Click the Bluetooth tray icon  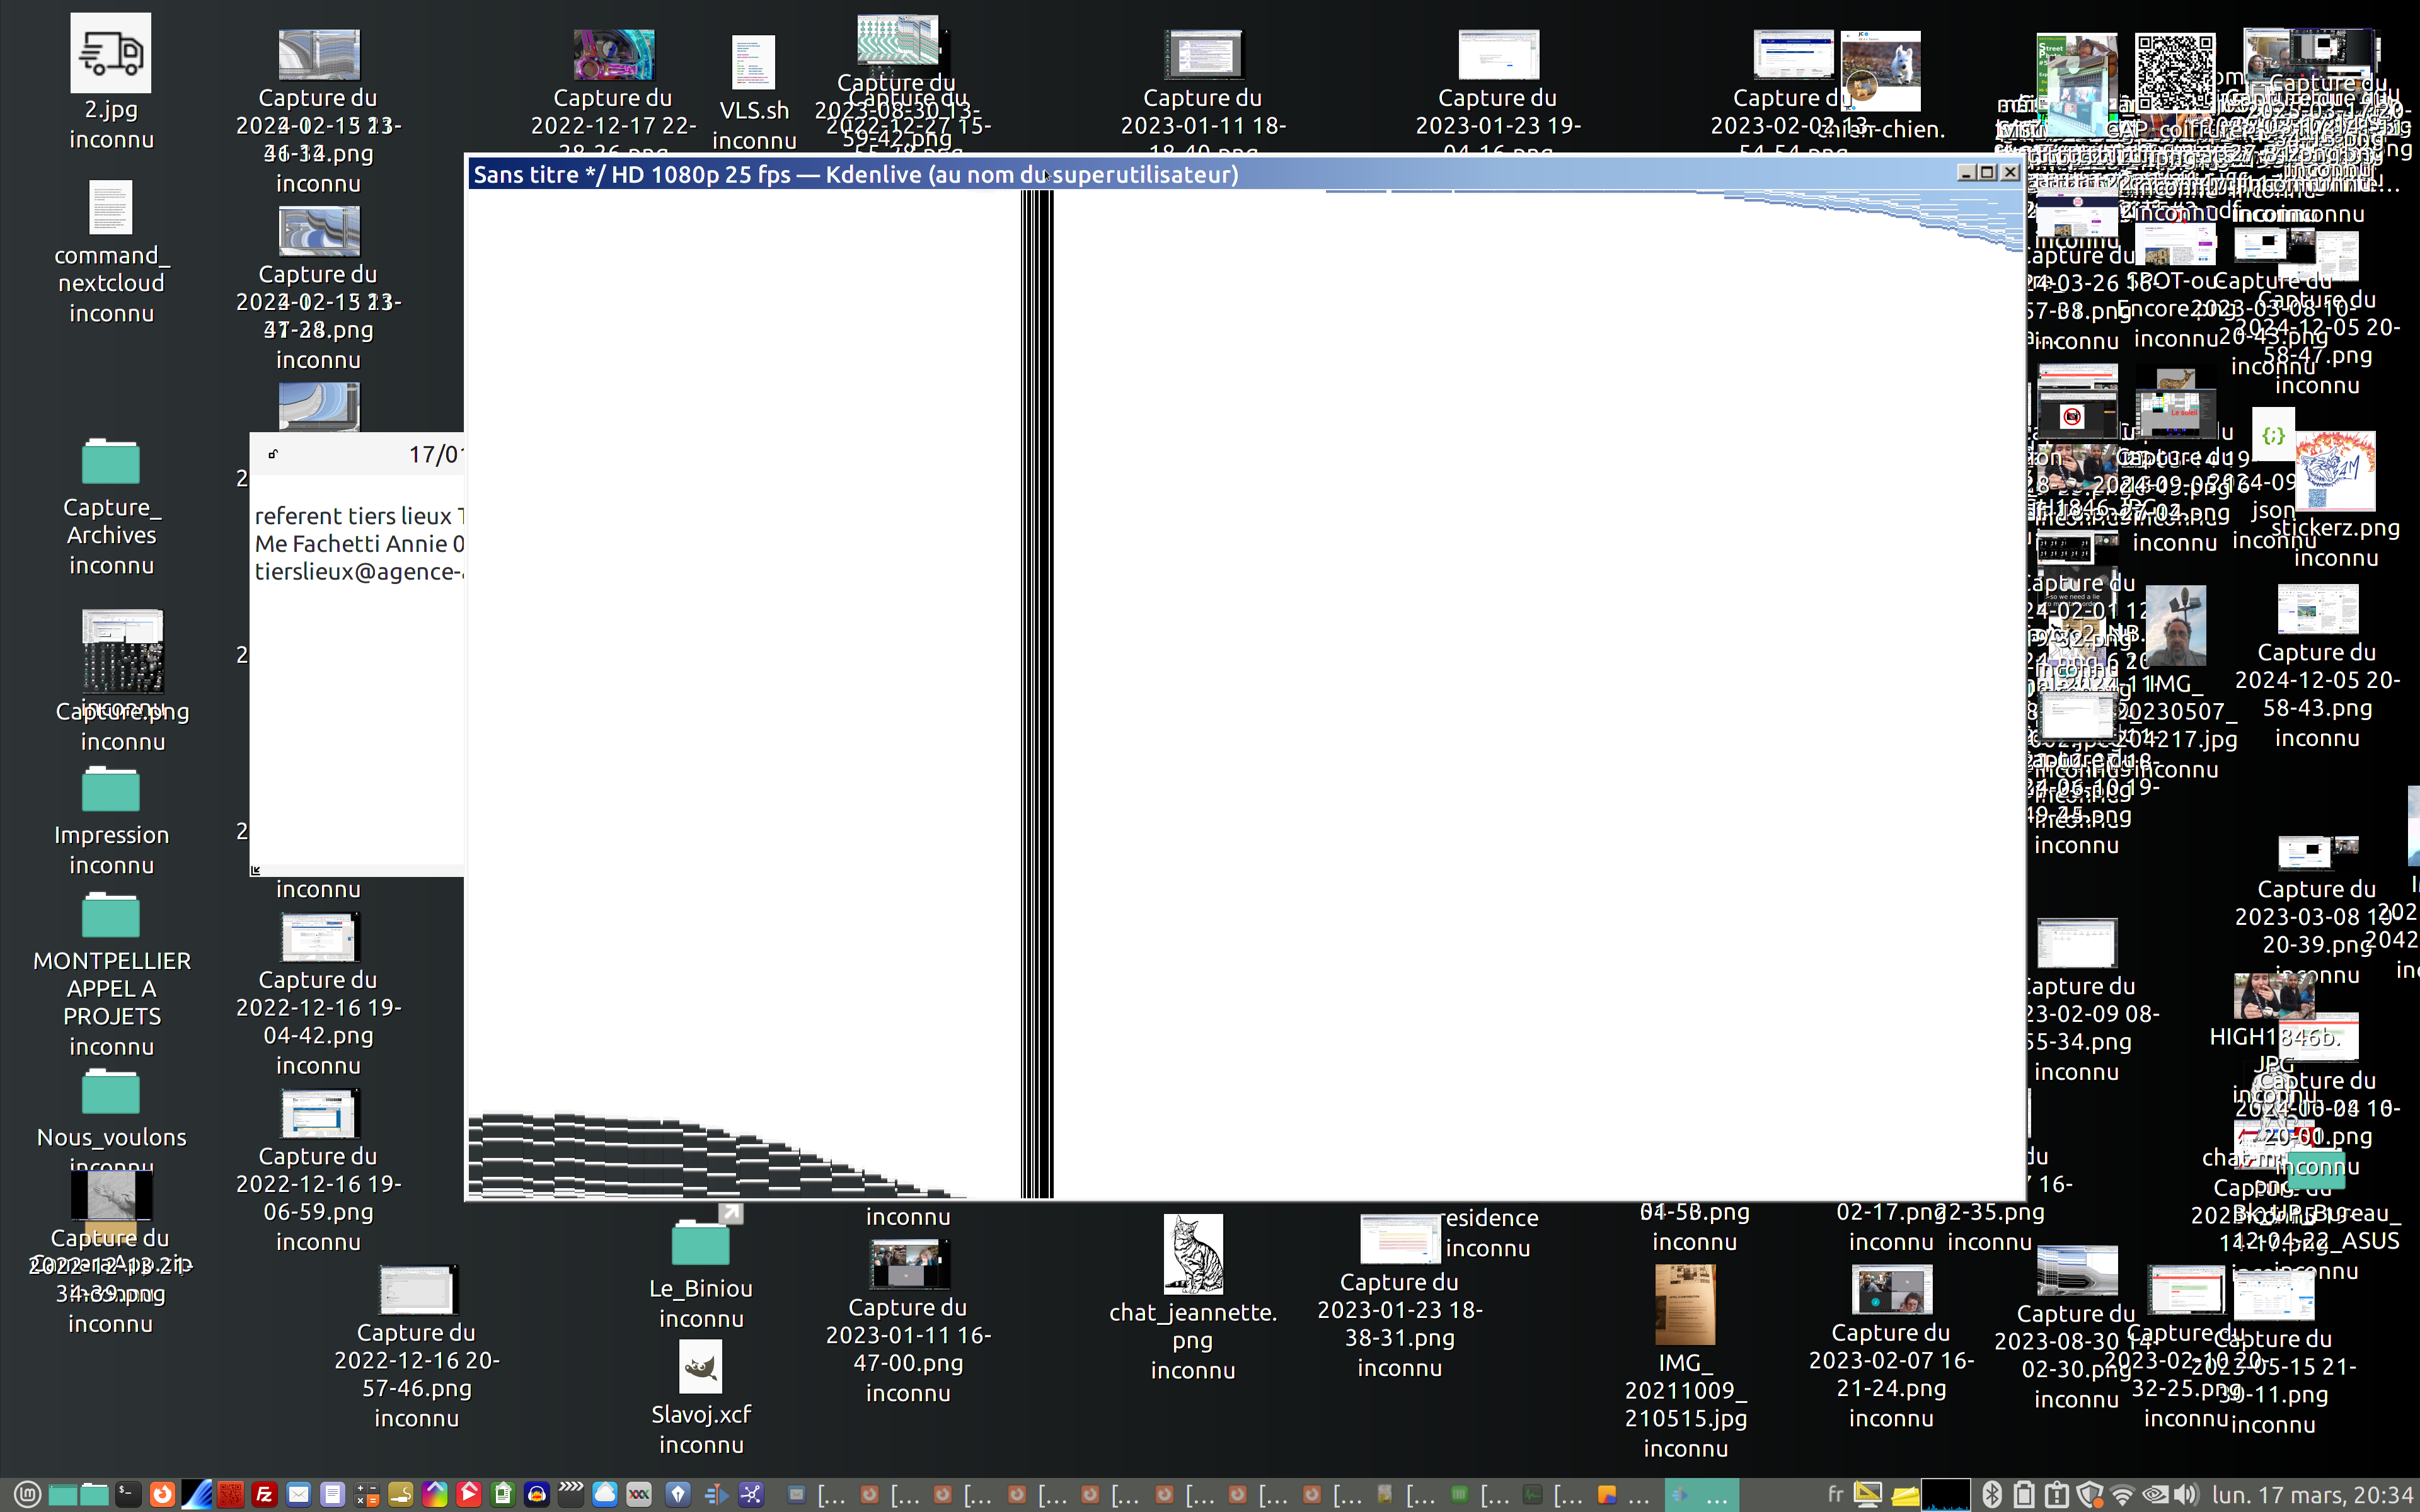click(x=1992, y=1495)
